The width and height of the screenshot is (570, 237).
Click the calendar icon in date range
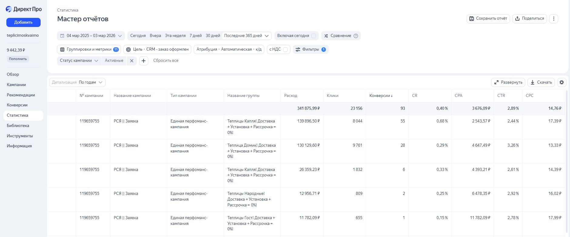[x=62, y=36]
